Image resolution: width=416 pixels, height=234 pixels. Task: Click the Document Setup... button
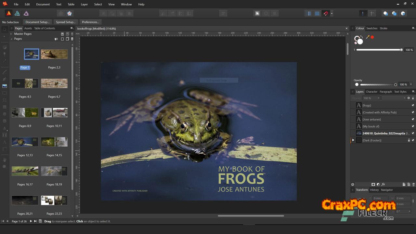(x=37, y=22)
